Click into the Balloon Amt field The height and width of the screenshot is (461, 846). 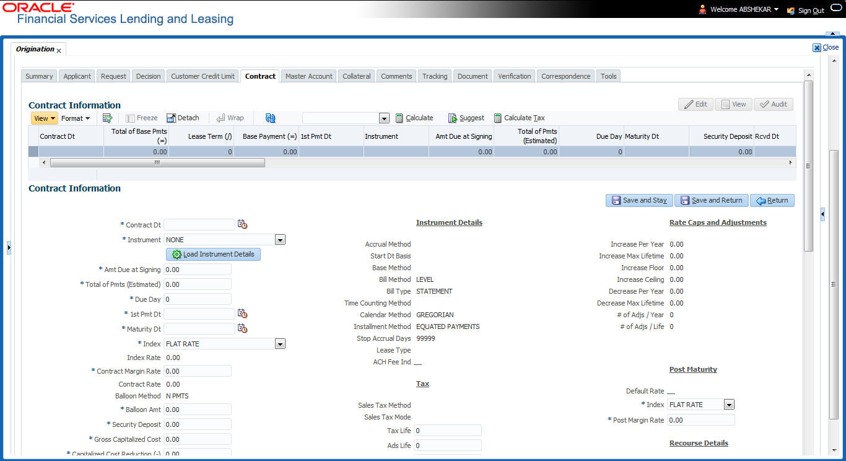(198, 410)
